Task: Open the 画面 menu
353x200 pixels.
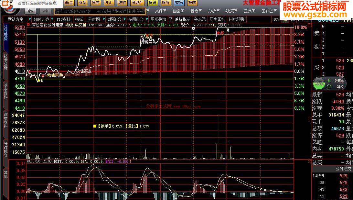Action: (178, 11)
